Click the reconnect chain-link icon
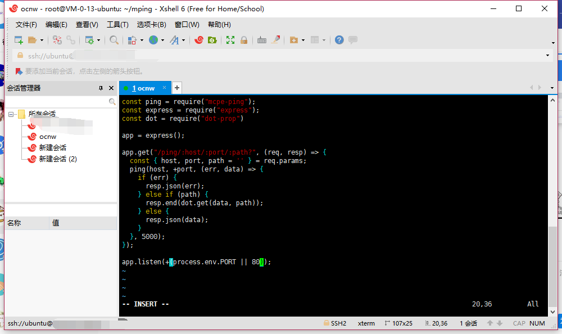Screen dimensions: 562x334 click(x=71, y=40)
